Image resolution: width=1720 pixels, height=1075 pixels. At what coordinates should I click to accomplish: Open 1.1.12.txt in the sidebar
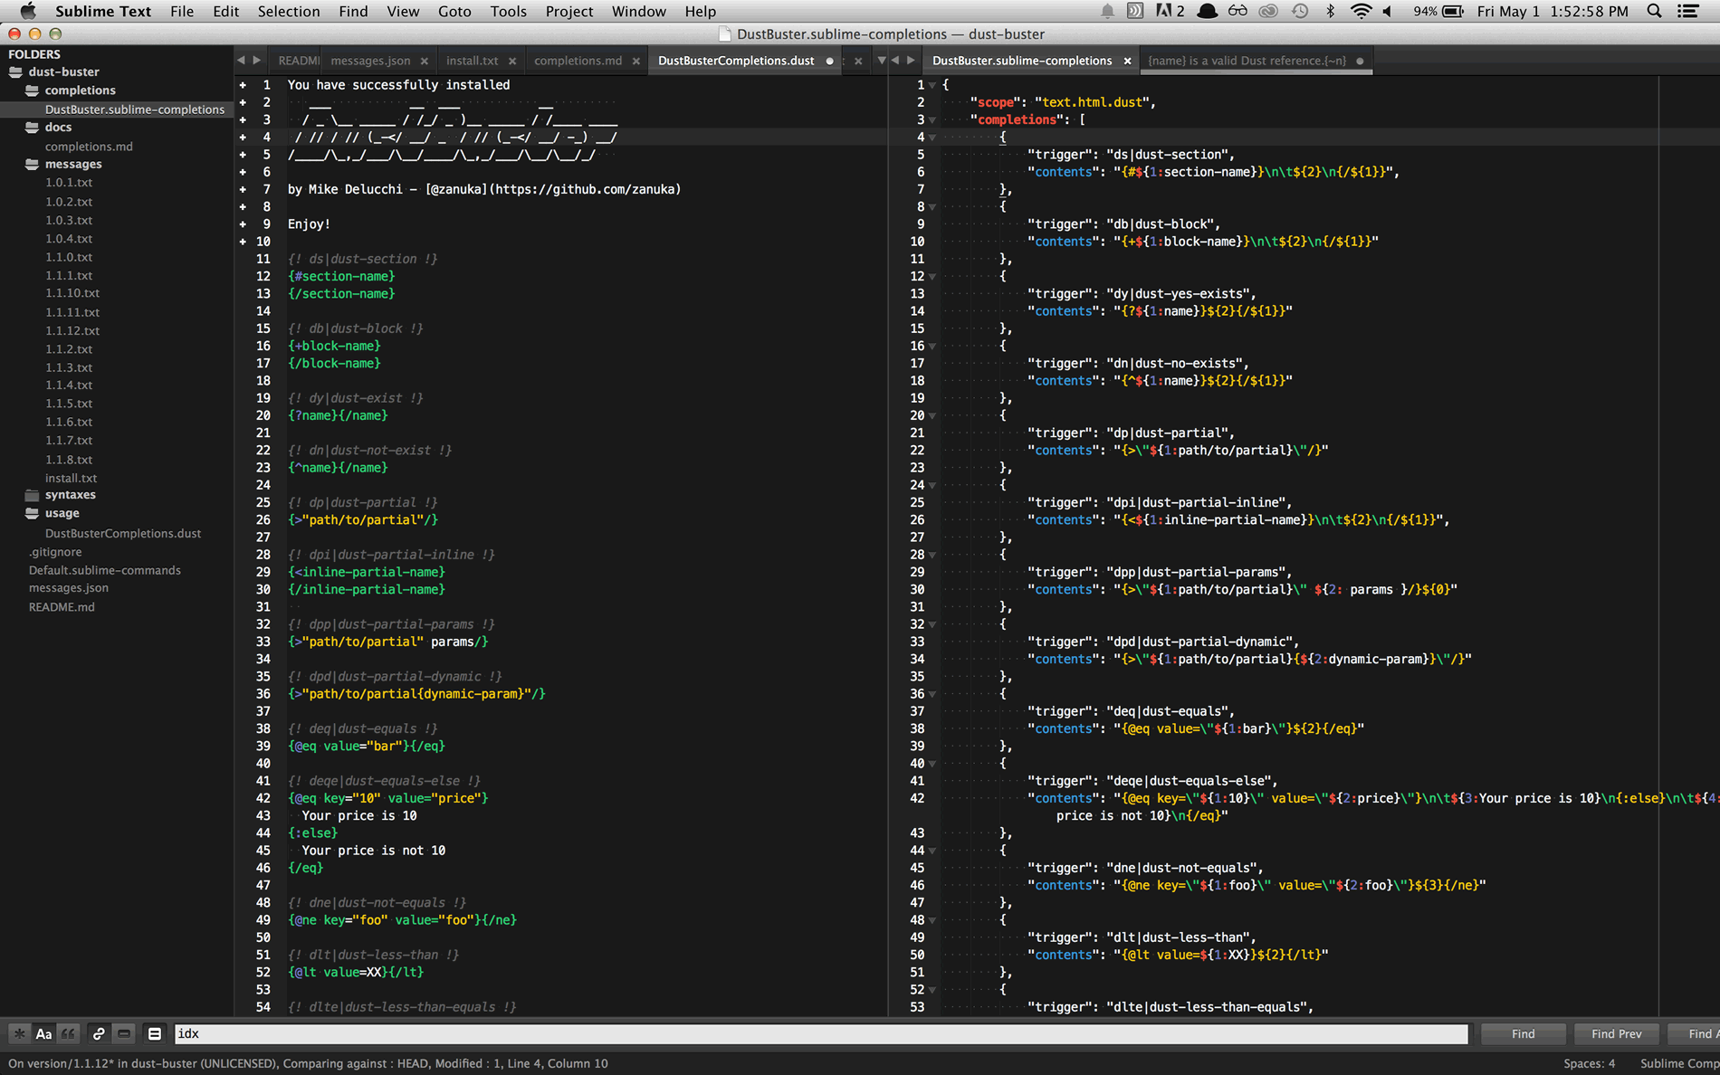point(72,331)
